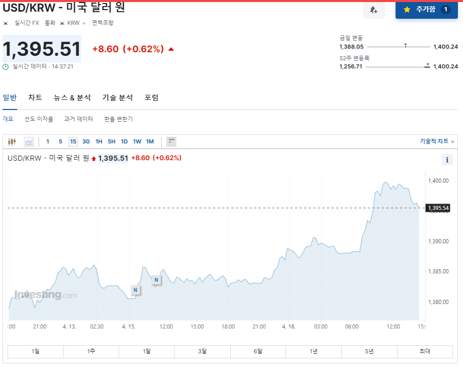463x367 pixels.
Task: Select the 1달 range button
Action: coord(147,351)
